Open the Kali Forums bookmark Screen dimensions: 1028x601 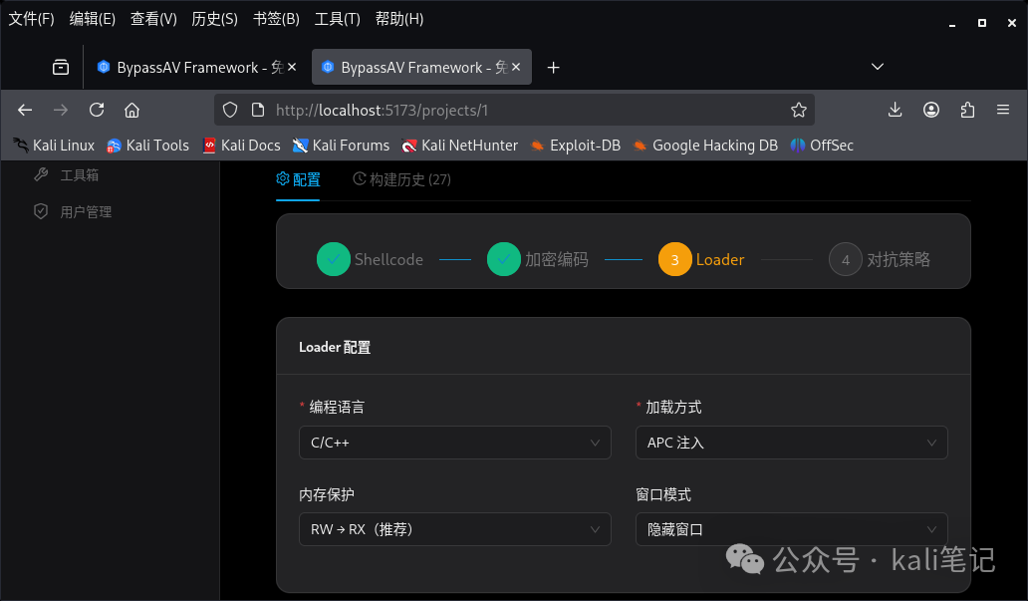[x=341, y=145]
